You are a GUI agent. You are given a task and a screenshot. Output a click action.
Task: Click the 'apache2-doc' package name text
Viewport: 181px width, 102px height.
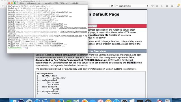click(x=42, y=65)
